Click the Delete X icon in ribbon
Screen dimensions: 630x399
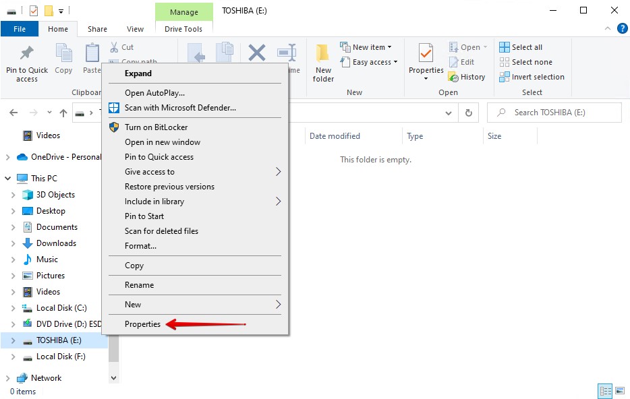[257, 53]
